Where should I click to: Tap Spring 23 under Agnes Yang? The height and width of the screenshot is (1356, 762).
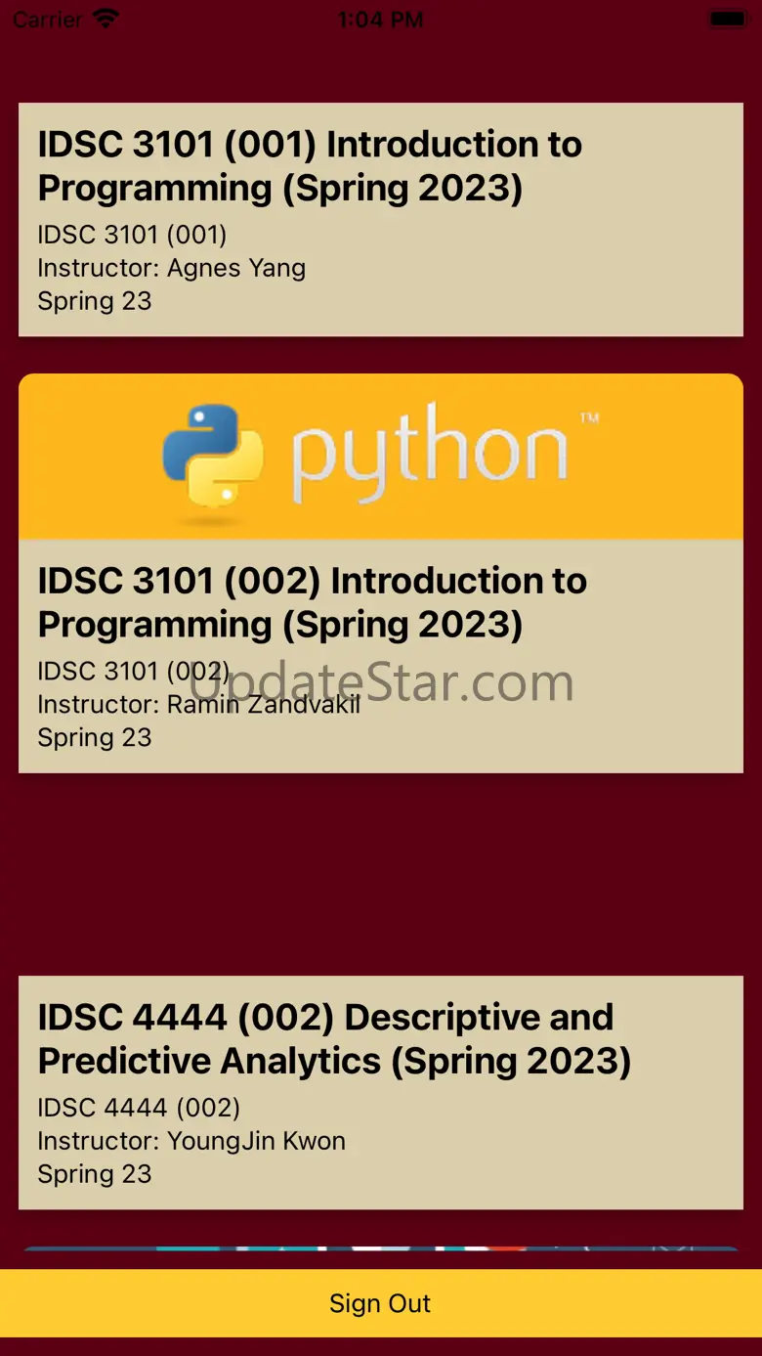pyautogui.click(x=95, y=301)
